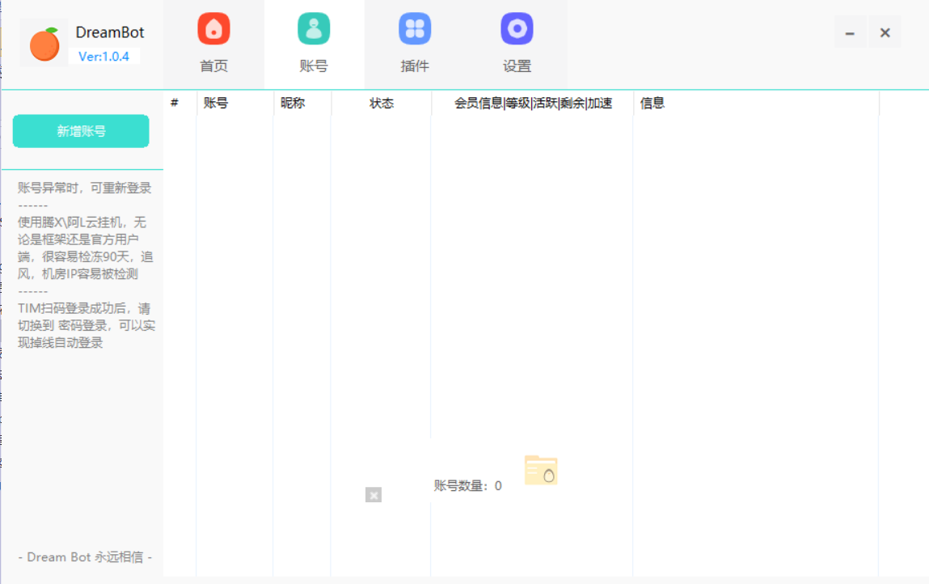Minimize the DreamBot window
The width and height of the screenshot is (929, 584).
coord(850,32)
